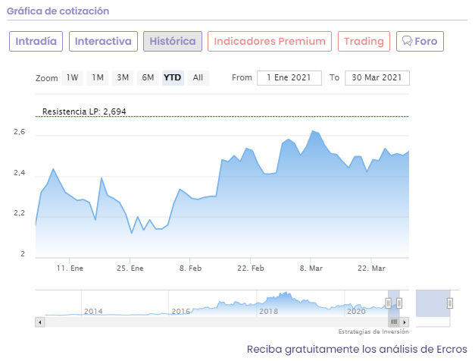Click the To date field 30 Mar 2021
The width and height of the screenshot is (475, 361).
point(377,78)
